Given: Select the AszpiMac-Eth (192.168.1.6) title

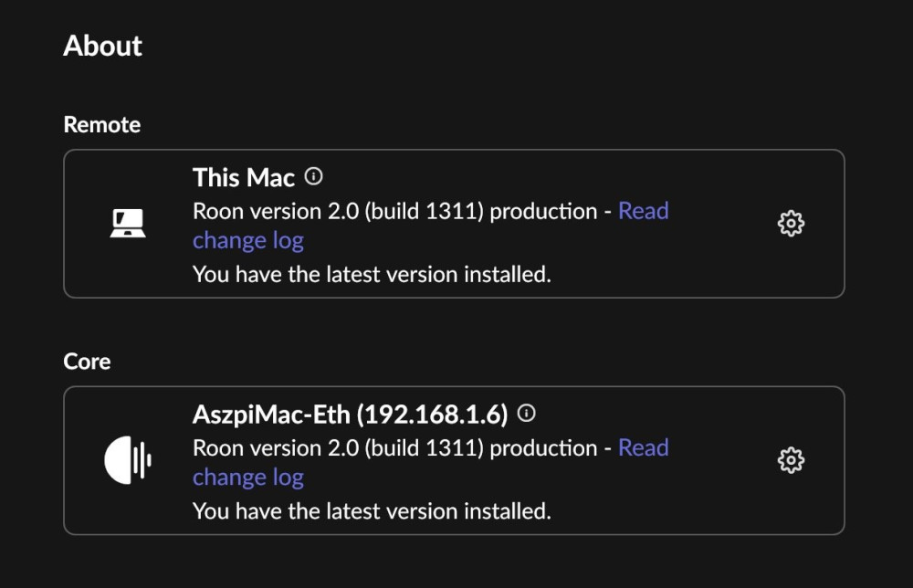Looking at the screenshot, I should [350, 415].
